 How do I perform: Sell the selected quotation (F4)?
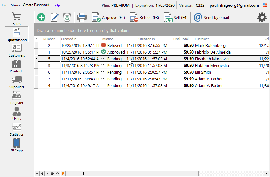tap(176, 17)
